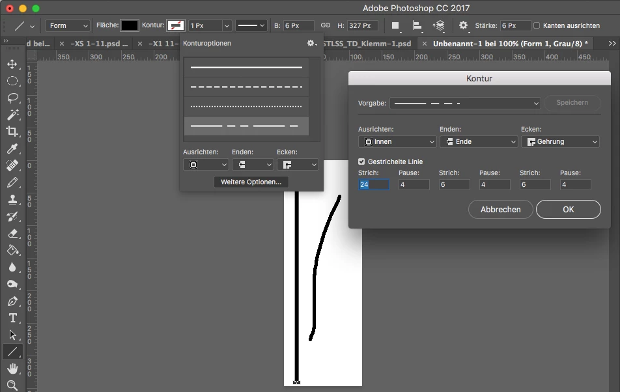Open Ecken Gehrung dropdown
The image size is (620, 392).
(x=560, y=141)
